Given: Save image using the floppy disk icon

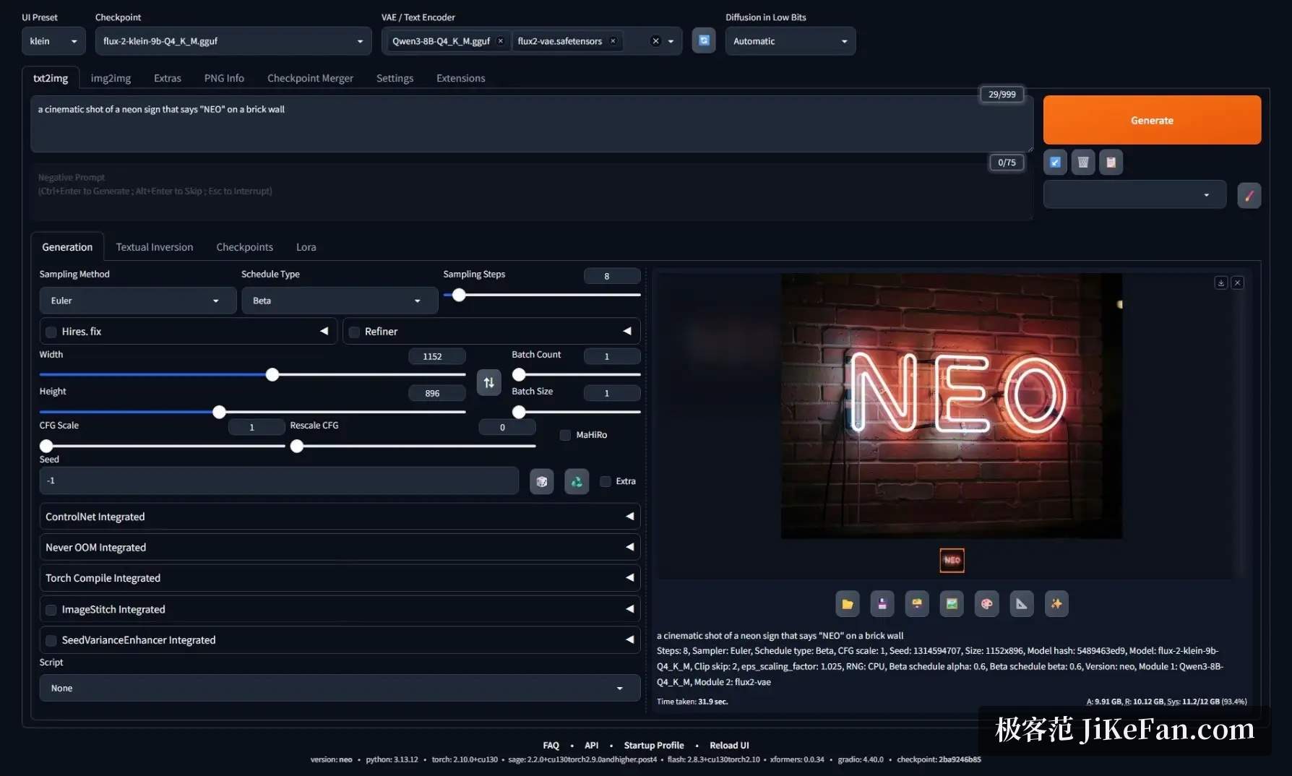Looking at the screenshot, I should 882,604.
